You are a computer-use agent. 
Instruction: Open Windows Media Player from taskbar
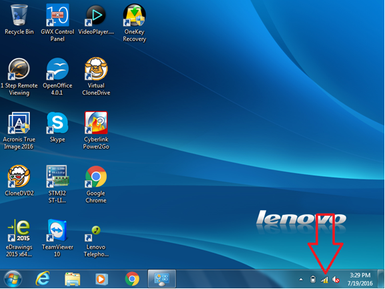101,279
